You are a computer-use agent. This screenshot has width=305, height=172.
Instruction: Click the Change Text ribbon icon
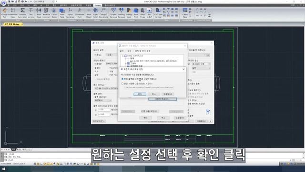tap(4, 13)
